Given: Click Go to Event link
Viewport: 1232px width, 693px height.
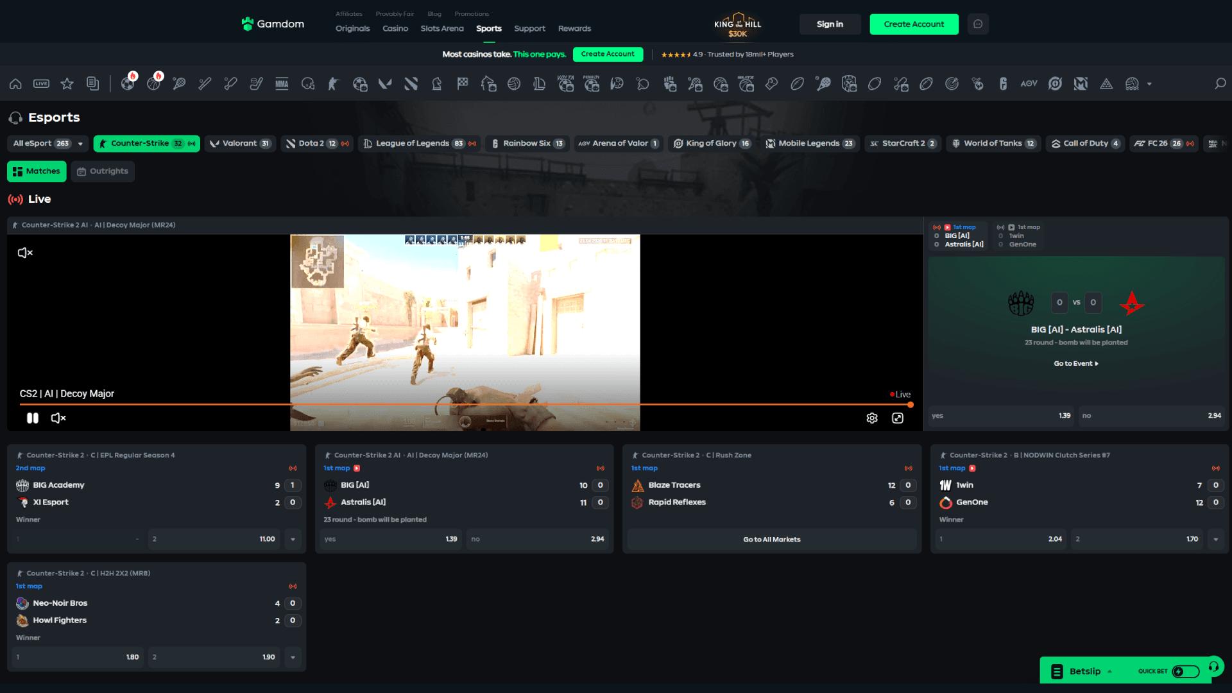Looking at the screenshot, I should point(1076,364).
